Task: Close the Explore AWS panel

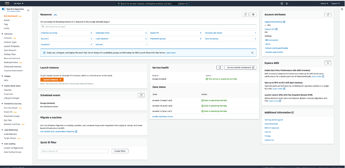Action: [x=328, y=63]
